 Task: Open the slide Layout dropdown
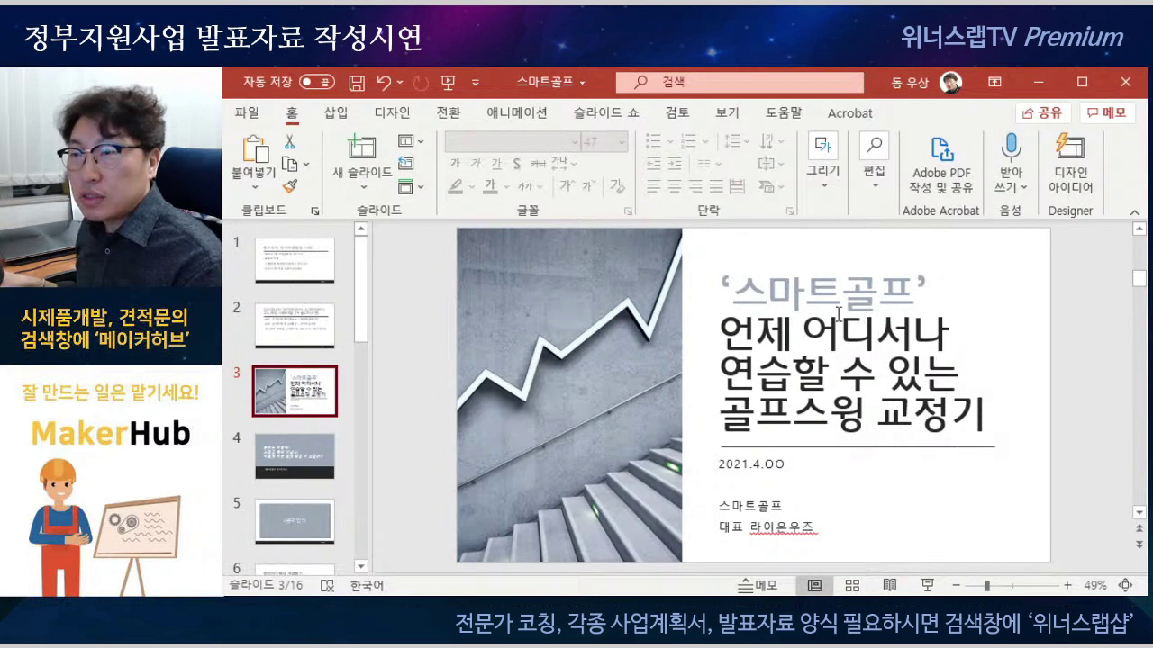click(x=411, y=141)
